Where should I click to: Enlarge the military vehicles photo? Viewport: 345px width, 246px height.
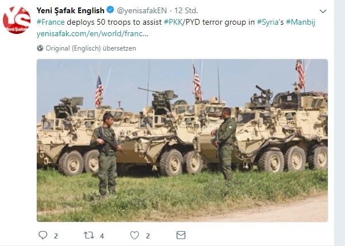[x=182, y=140]
